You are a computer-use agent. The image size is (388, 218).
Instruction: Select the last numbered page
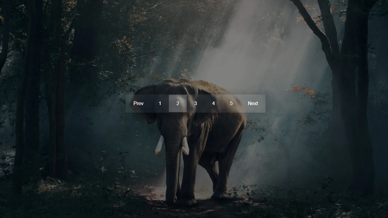231,103
